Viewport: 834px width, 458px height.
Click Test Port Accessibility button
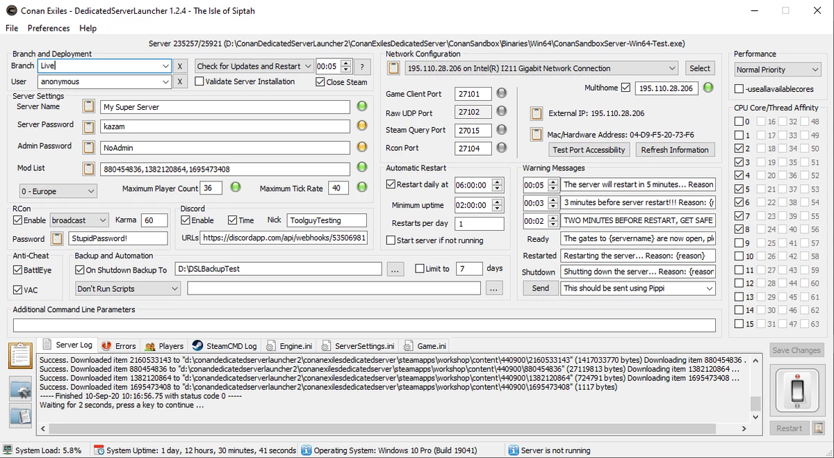[589, 149]
